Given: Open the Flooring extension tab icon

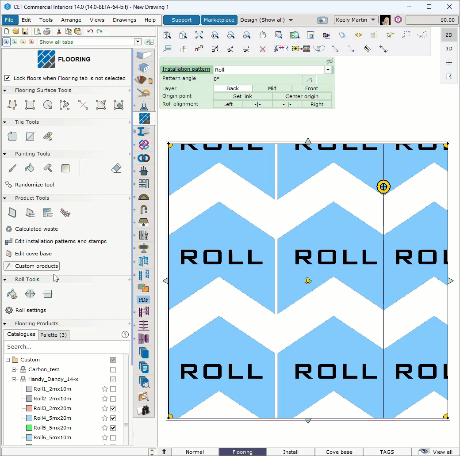Looking at the screenshot, I should [x=144, y=118].
